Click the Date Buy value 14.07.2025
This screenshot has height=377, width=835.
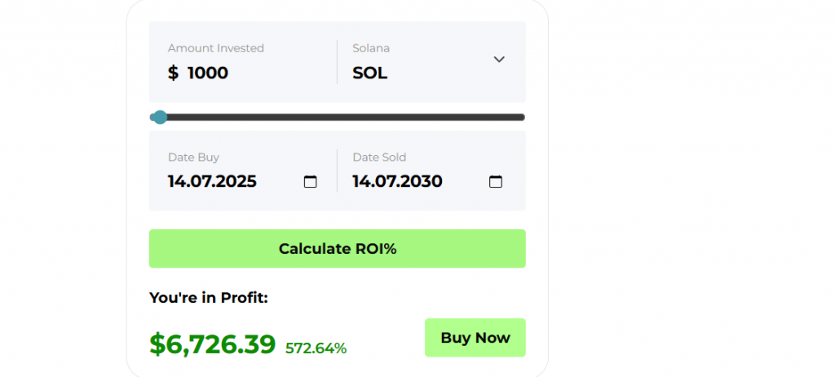tap(212, 182)
